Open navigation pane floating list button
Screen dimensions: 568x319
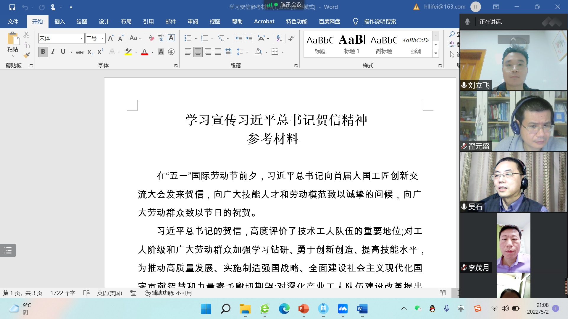coord(8,250)
